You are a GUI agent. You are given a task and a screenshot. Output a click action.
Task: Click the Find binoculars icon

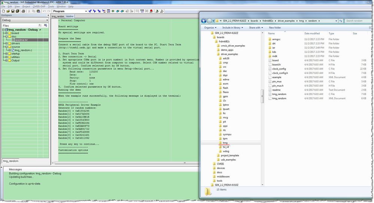pyautogui.click(x=99, y=11)
